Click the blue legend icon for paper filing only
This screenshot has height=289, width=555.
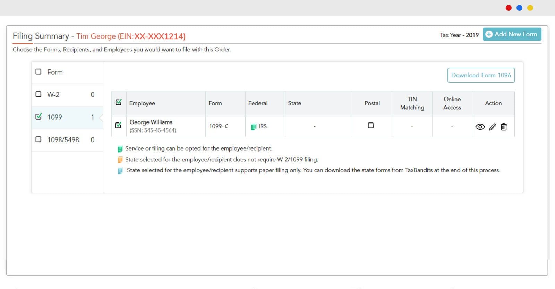[x=120, y=171]
